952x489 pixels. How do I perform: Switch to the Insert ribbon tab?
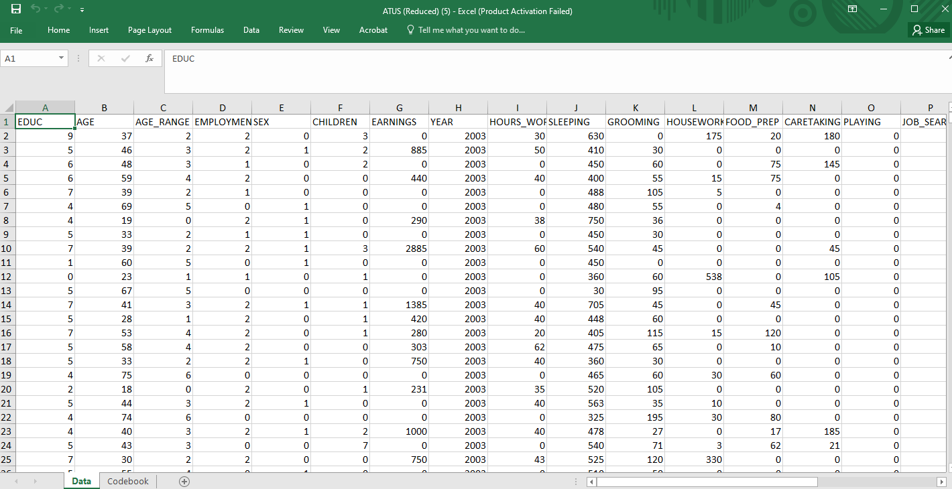pyautogui.click(x=99, y=30)
